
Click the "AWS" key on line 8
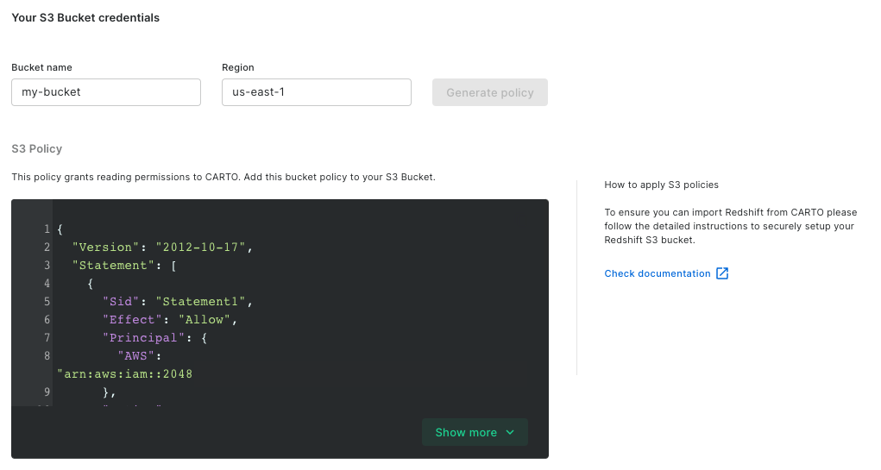point(138,356)
